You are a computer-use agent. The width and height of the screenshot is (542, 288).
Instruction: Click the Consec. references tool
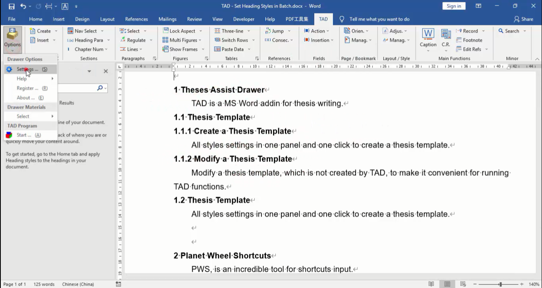pos(277,40)
